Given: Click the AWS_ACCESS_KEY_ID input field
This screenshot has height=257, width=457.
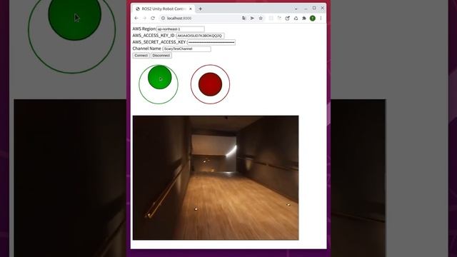Looking at the screenshot, I should pyautogui.click(x=200, y=36).
